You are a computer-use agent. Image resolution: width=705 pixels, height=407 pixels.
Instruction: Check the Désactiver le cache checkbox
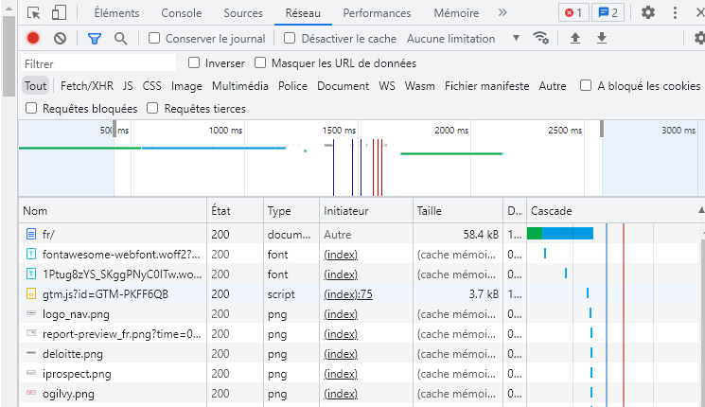point(291,39)
